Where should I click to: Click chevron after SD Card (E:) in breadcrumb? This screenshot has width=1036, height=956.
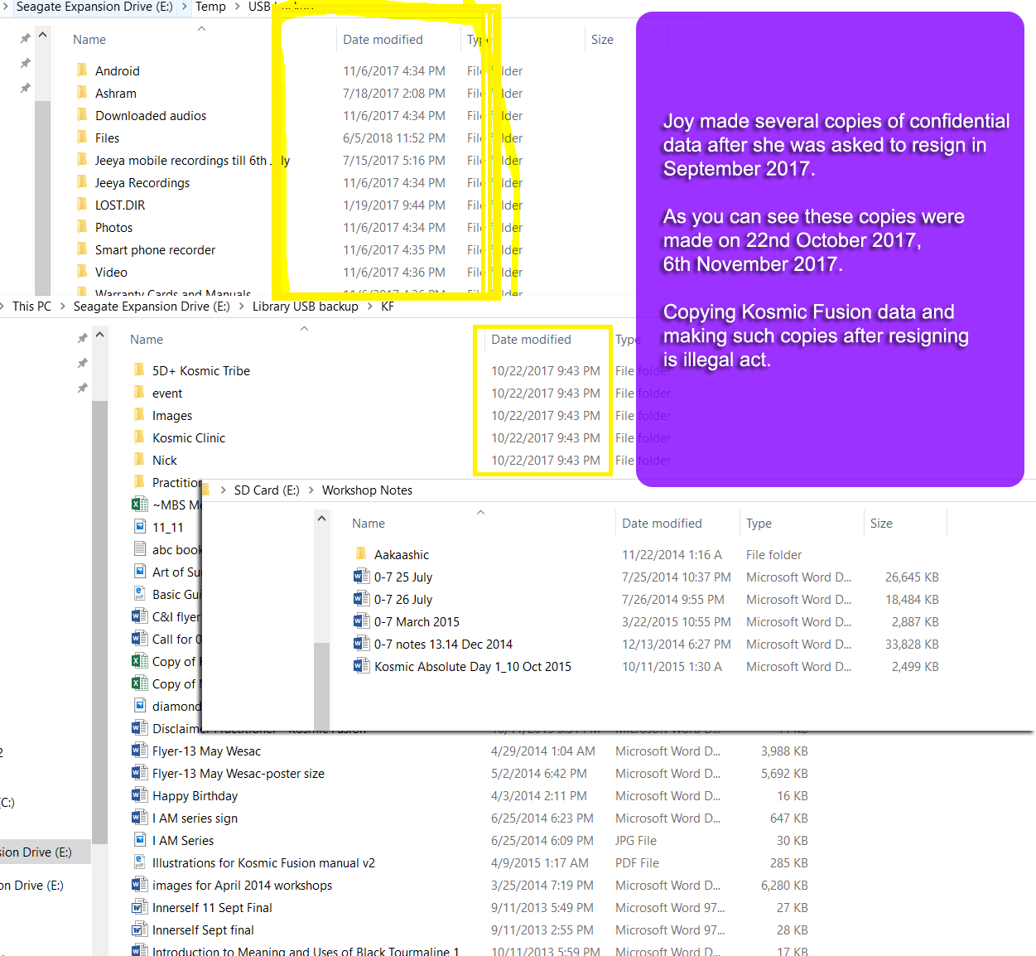[x=311, y=490]
